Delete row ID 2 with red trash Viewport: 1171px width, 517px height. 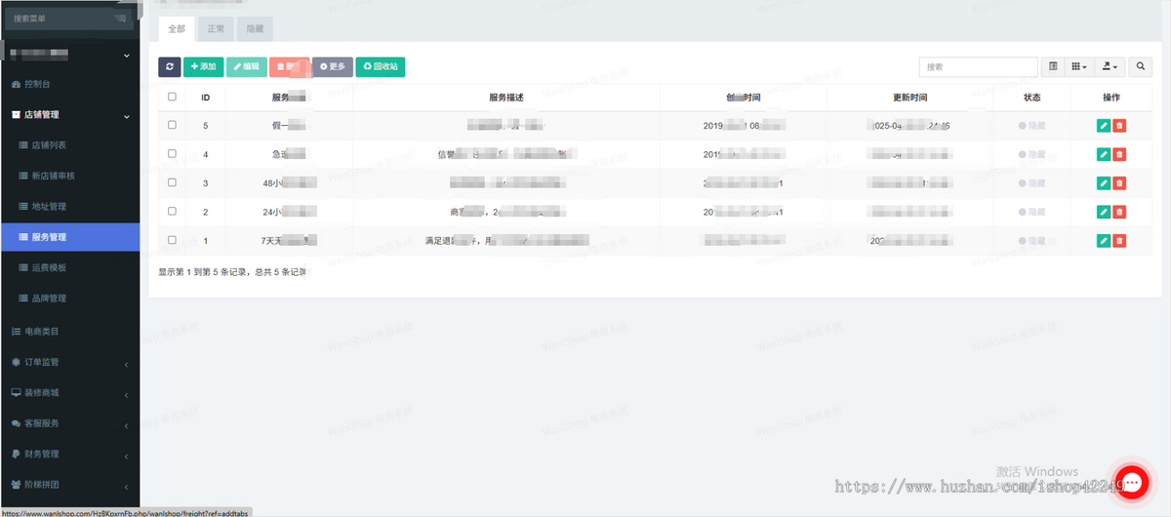pyautogui.click(x=1119, y=212)
